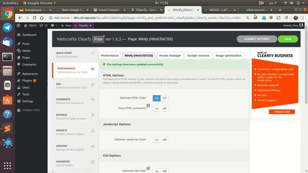Disable Optimize JavaScript Code

[x=165, y=140]
